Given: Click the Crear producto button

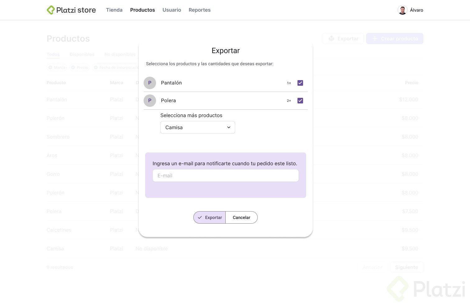Looking at the screenshot, I should pos(395,39).
